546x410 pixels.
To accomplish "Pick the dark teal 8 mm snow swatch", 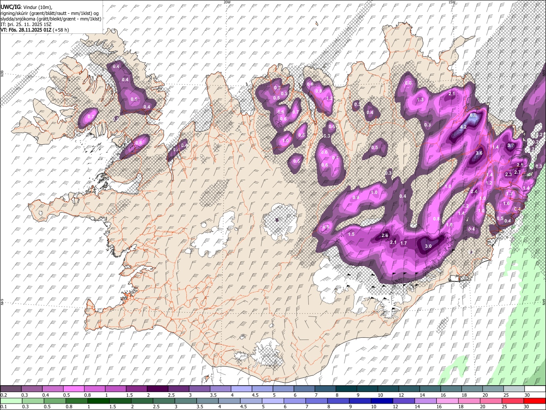I will click(346, 389).
